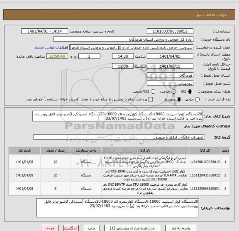The image size is (239, 231).
Task: Select the کالا radio button
Action: pyautogui.click(x=190, y=92)
